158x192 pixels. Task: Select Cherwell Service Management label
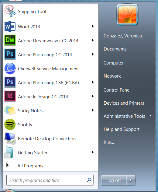(x=48, y=69)
